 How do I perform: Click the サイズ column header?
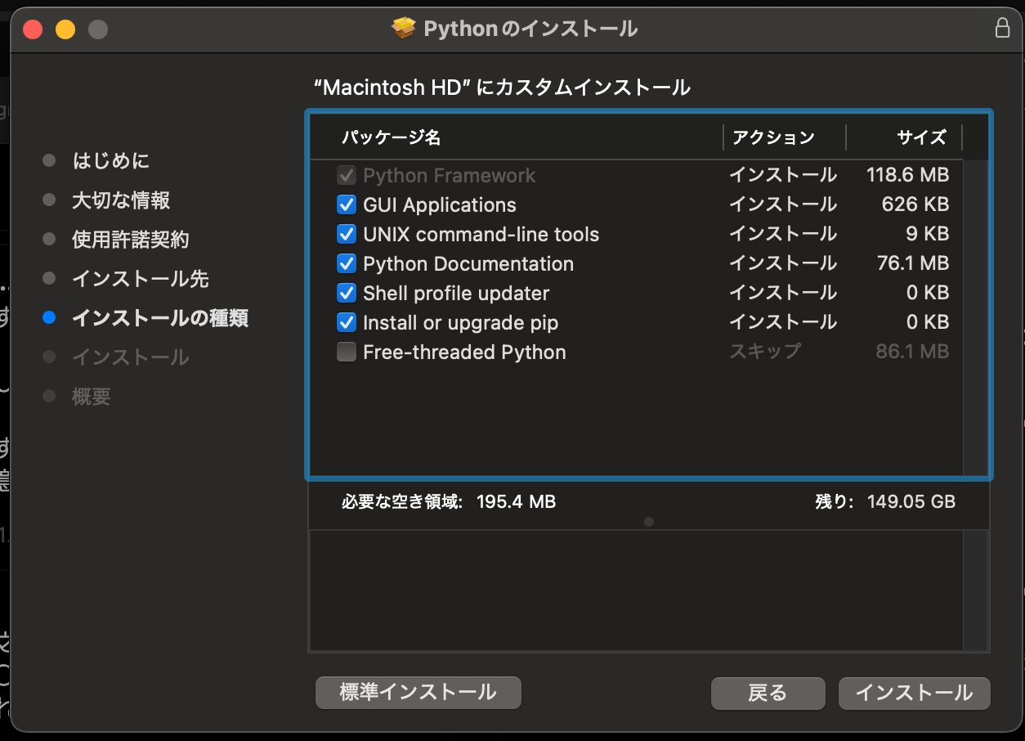(921, 137)
